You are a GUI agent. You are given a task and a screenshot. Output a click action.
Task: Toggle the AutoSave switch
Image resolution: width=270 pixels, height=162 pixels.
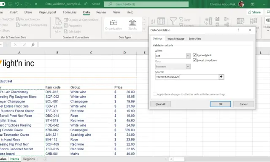pyautogui.click(x=3, y=4)
